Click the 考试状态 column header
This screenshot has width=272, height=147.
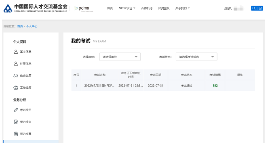point(186,75)
